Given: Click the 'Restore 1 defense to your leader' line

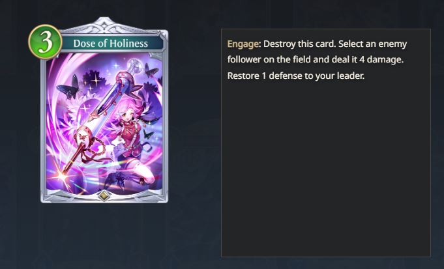Looking at the screenshot, I should coord(296,76).
